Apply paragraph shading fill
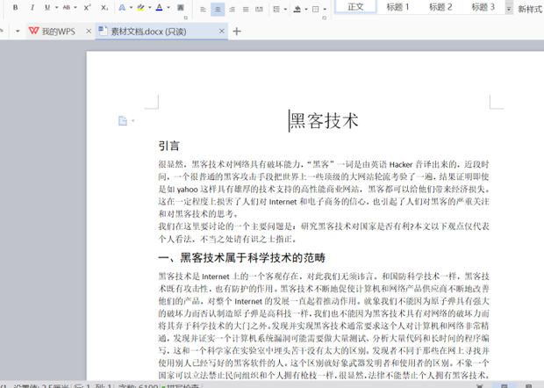The height and width of the screenshot is (388, 544). 297,10
